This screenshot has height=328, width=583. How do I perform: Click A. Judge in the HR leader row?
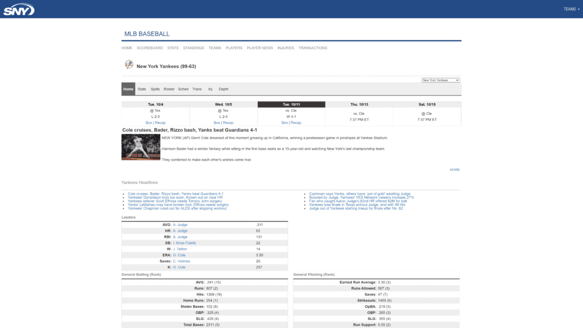coord(180,231)
